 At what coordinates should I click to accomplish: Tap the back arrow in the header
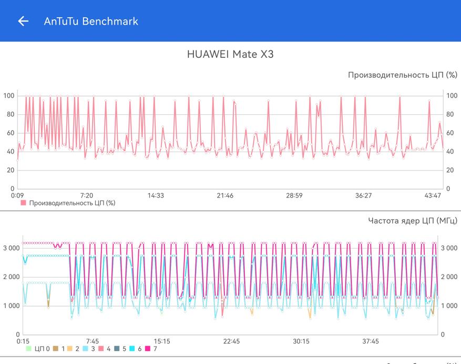tap(23, 21)
